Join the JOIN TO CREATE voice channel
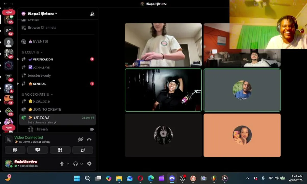The image size is (307, 184). [x=58, y=109]
